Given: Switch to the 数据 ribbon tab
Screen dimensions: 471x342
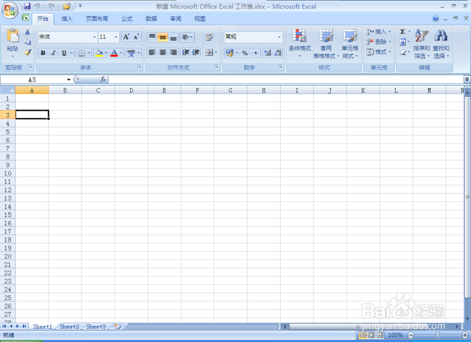Looking at the screenshot, I should [x=151, y=19].
